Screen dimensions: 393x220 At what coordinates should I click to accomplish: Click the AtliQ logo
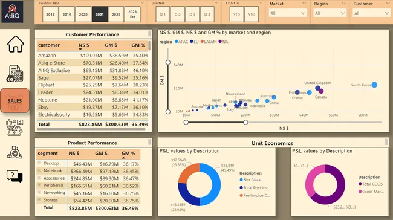coord(12,11)
